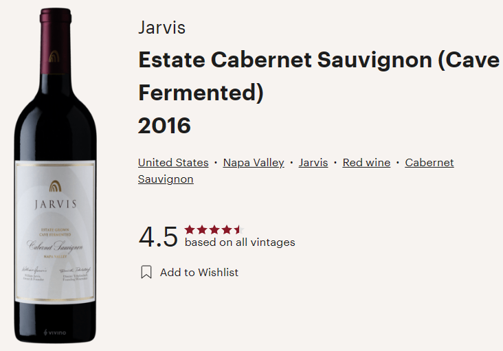Click the gold arch logo on bottle neck
Viewport: 503px width, 351px height.
click(x=54, y=56)
